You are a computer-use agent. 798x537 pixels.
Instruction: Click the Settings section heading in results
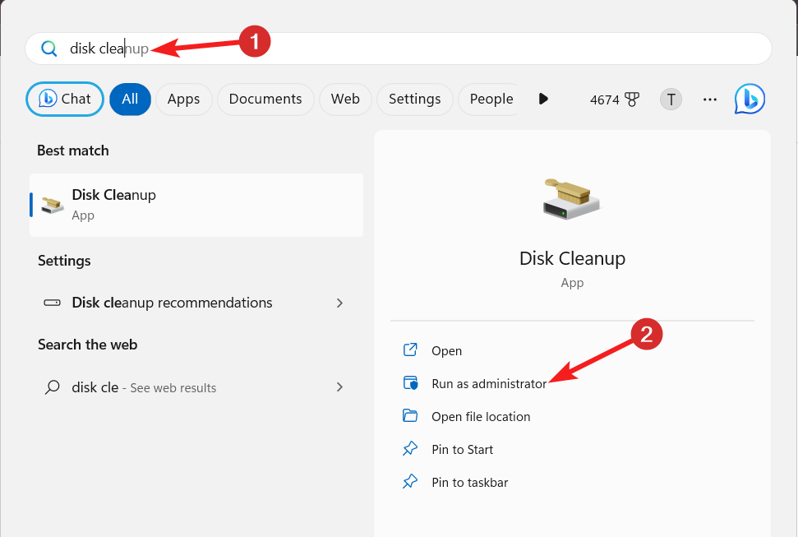click(64, 261)
